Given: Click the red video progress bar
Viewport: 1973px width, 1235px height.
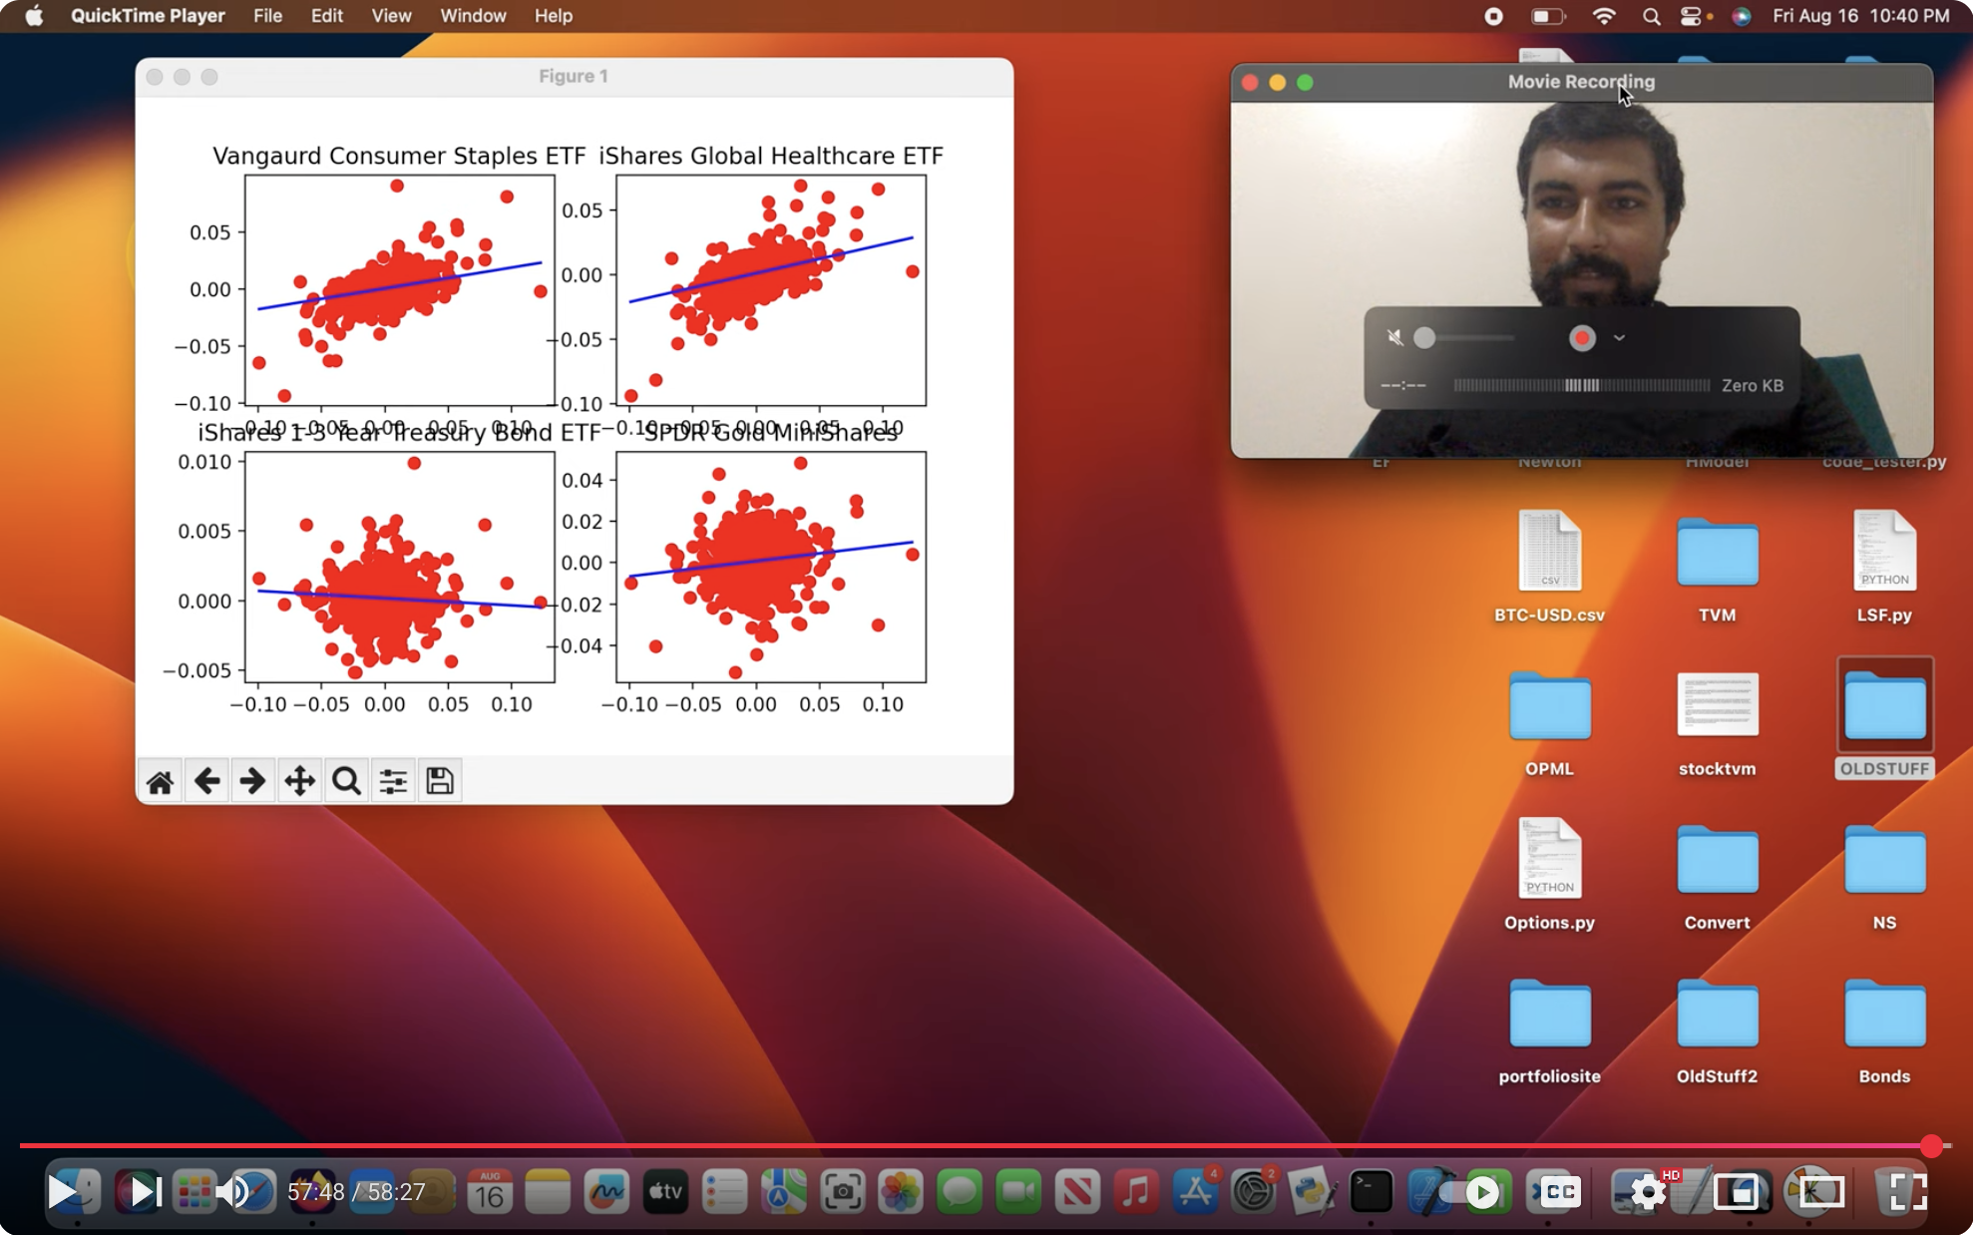Looking at the screenshot, I should 976,1146.
